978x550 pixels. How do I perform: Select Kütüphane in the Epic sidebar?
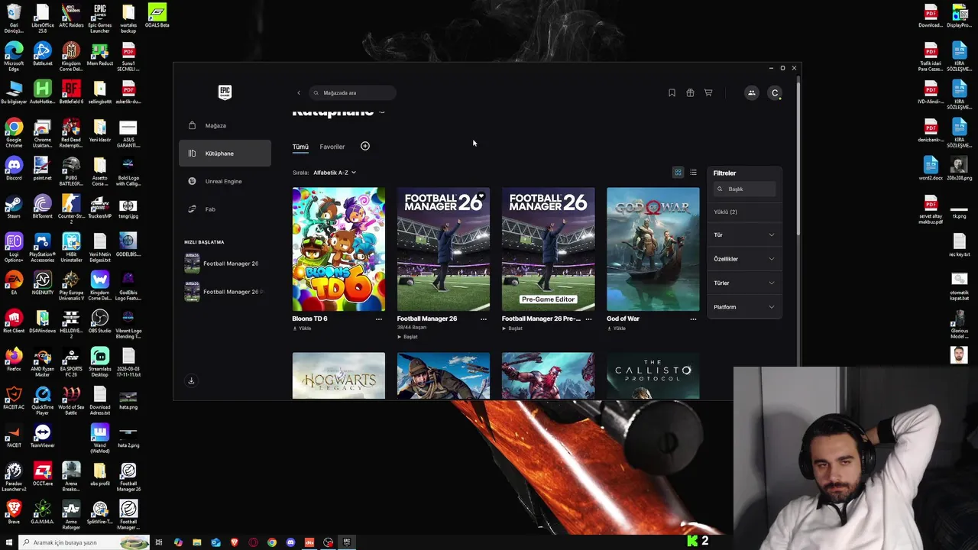[x=225, y=154]
